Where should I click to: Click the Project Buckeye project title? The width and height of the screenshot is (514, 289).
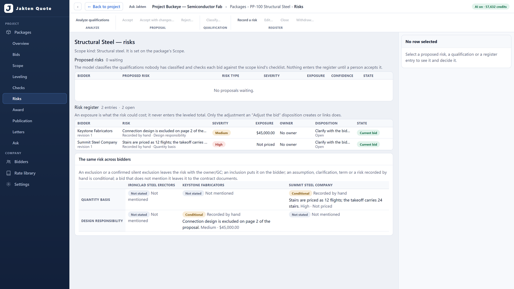(x=187, y=7)
